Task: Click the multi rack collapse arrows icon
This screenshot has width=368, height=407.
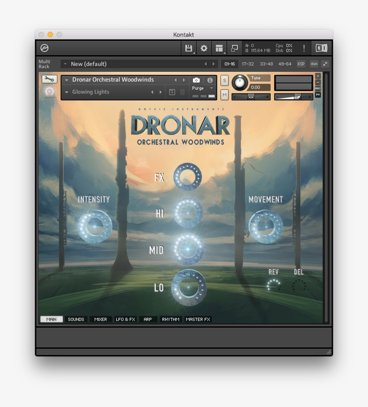Action: coord(325,64)
